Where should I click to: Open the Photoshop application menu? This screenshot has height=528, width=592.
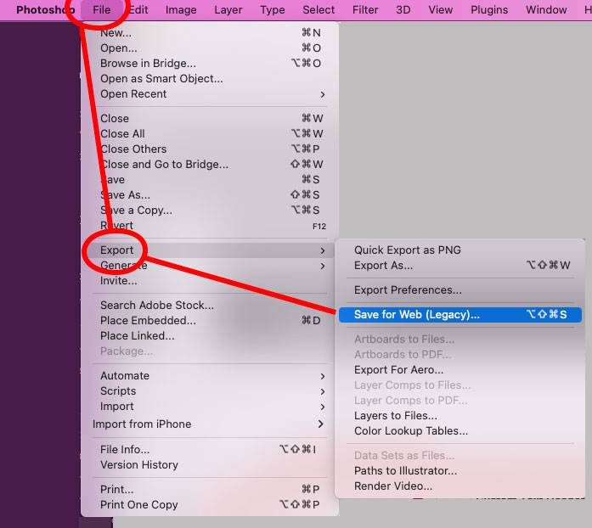point(45,10)
